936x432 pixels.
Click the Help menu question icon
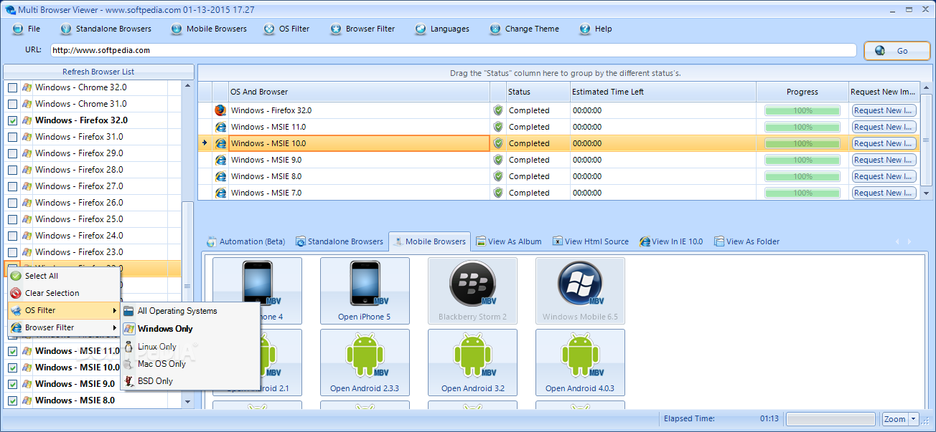585,29
